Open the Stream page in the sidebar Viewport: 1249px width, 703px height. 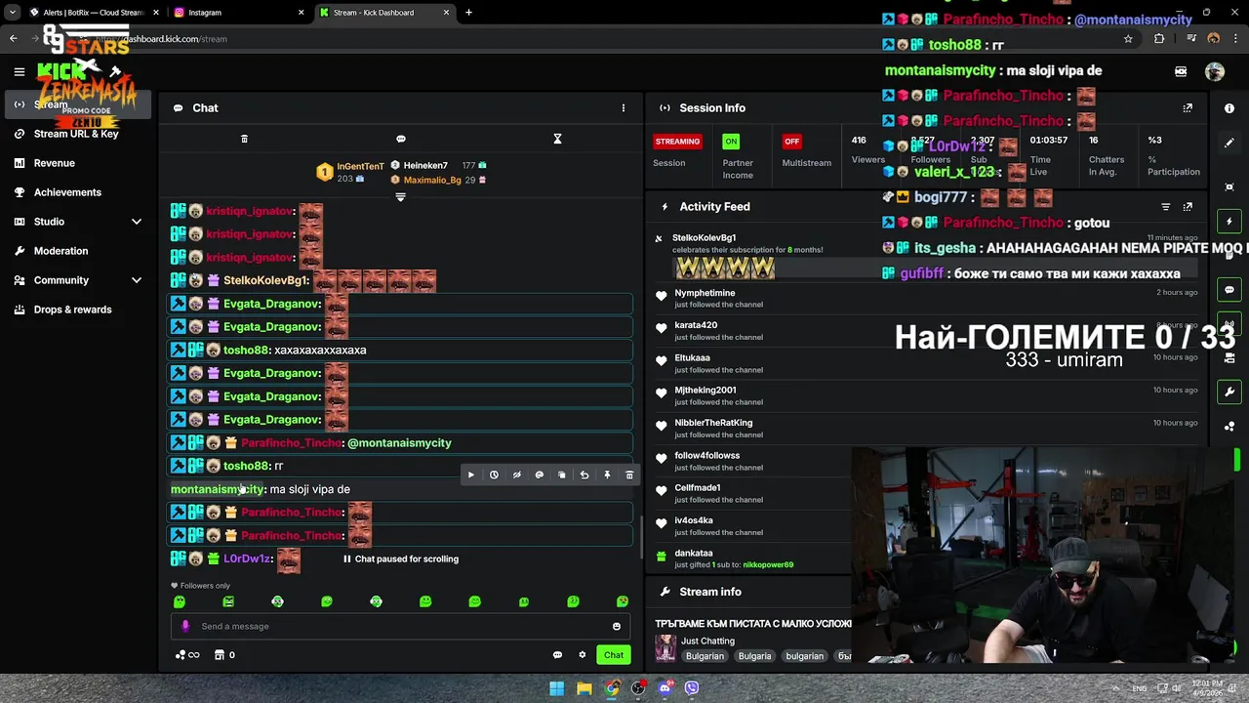[78, 104]
